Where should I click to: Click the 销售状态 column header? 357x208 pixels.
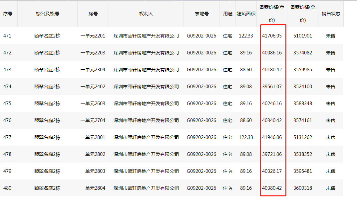pos(331,14)
